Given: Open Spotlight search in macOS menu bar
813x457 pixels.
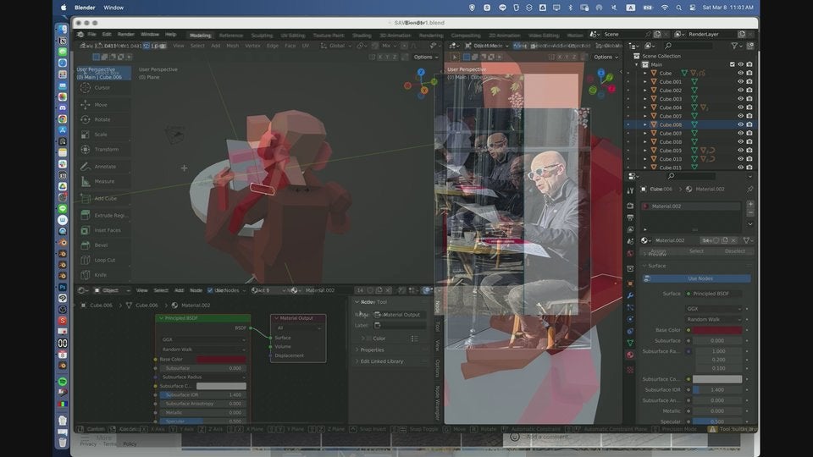Looking at the screenshot, I should pos(678,8).
